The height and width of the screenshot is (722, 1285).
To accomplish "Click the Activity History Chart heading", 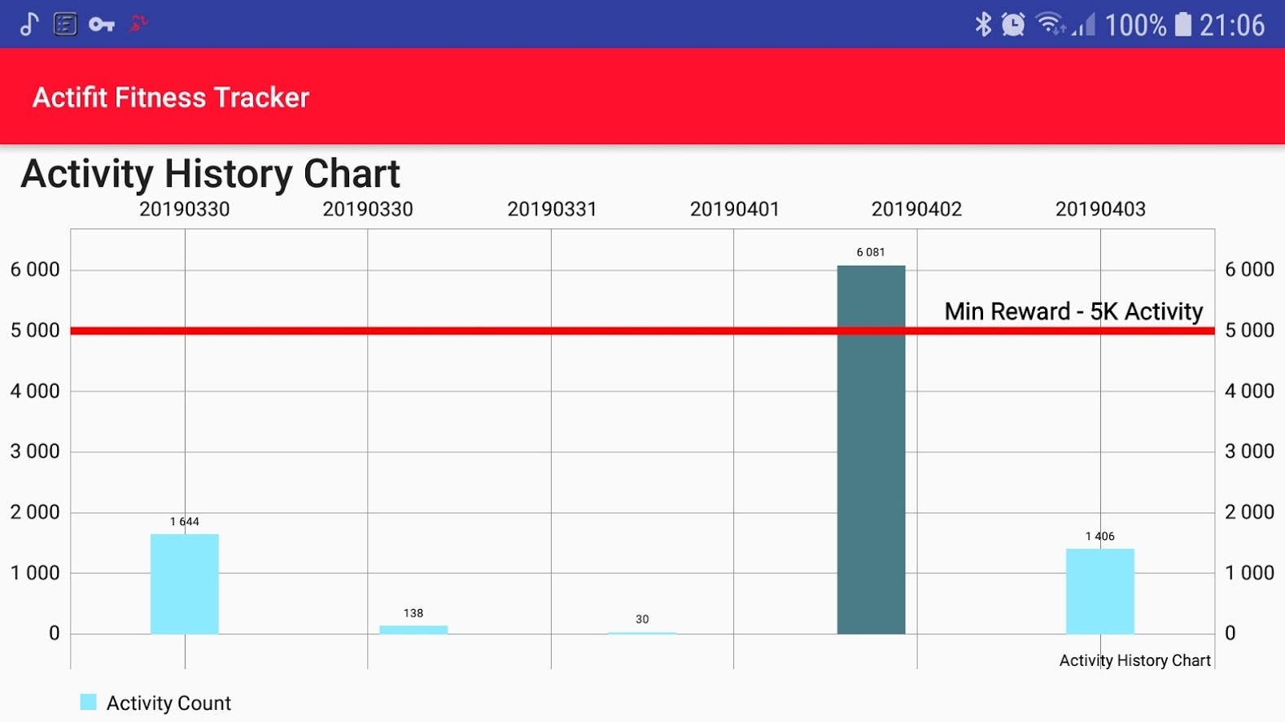I will point(211,174).
